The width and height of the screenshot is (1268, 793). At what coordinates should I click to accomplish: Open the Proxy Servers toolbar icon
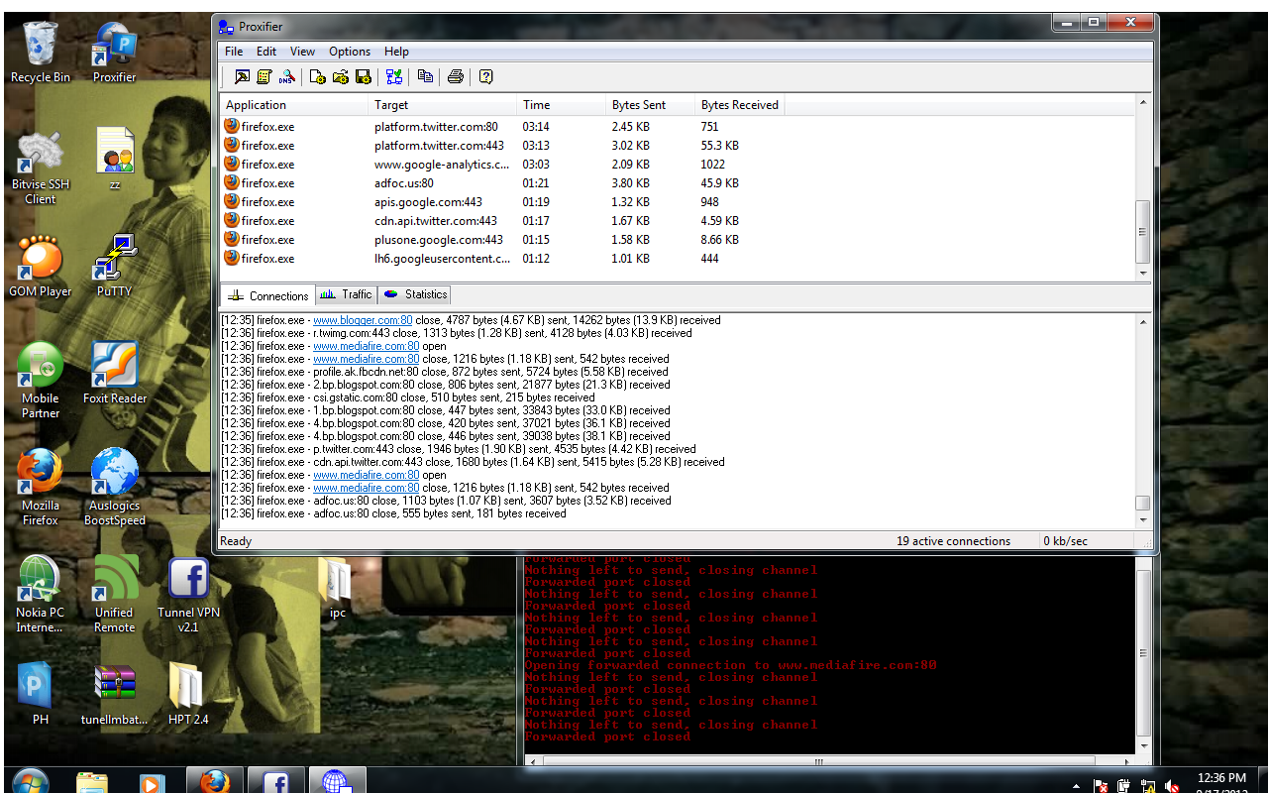(x=242, y=76)
